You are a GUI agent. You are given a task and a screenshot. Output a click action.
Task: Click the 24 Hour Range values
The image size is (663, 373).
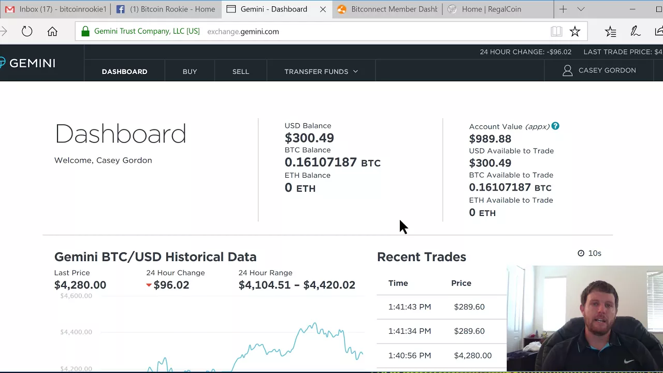[x=297, y=285]
